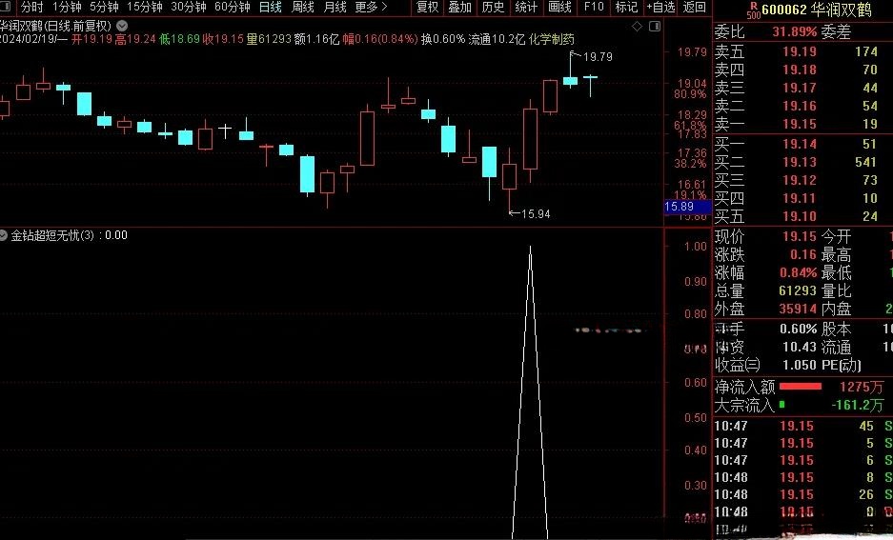This screenshot has height=540, width=893.
Task: Open F10 company information
Action: (x=594, y=7)
